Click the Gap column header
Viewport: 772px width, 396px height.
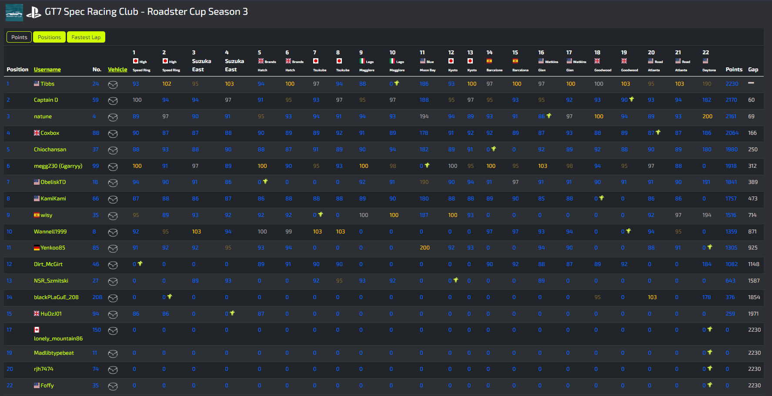pyautogui.click(x=753, y=70)
